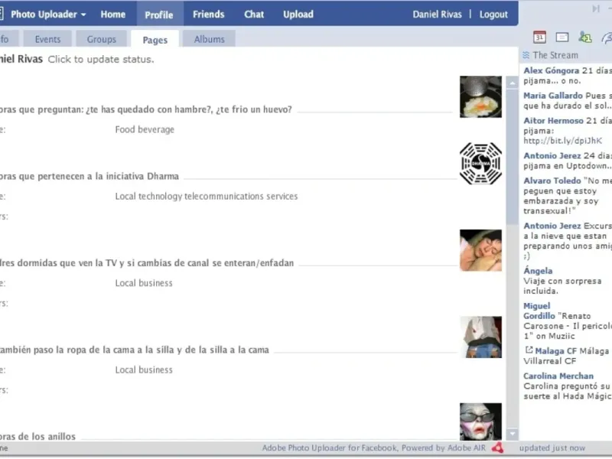Open the fried egg page thumbnail
The height and width of the screenshot is (459, 612).
click(480, 97)
